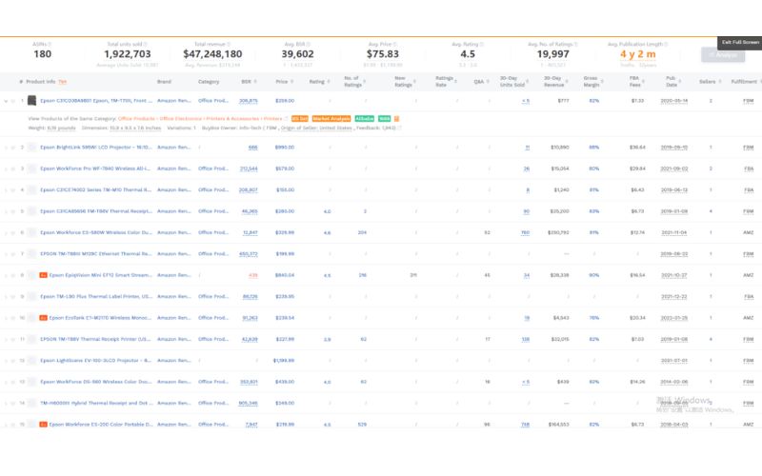This screenshot has width=762, height=476.
Task: Open the Office Products category breadcrumb link
Action: (x=137, y=119)
